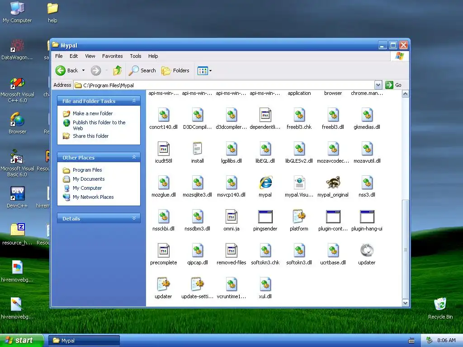Select the precomplete file
The image size is (463, 347).
pyautogui.click(x=164, y=255)
